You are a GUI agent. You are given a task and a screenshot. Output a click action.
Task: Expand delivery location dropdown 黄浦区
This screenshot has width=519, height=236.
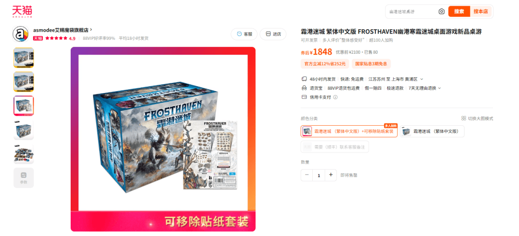pos(422,79)
